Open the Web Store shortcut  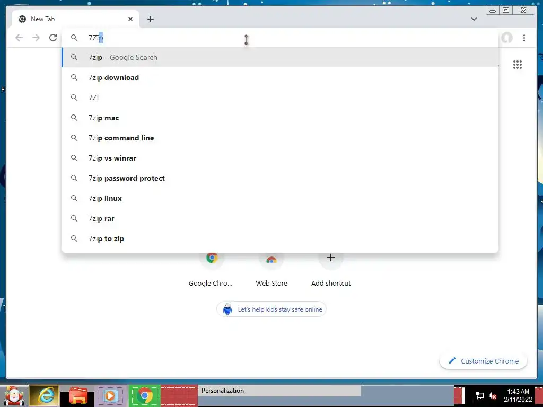click(x=271, y=270)
